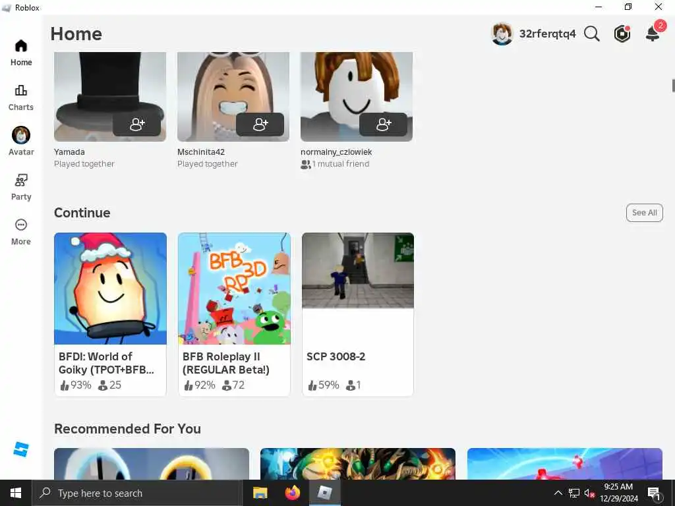This screenshot has width=675, height=506.
Task: Open the BFDI: World of Goiky game thumbnail
Action: pyautogui.click(x=110, y=289)
